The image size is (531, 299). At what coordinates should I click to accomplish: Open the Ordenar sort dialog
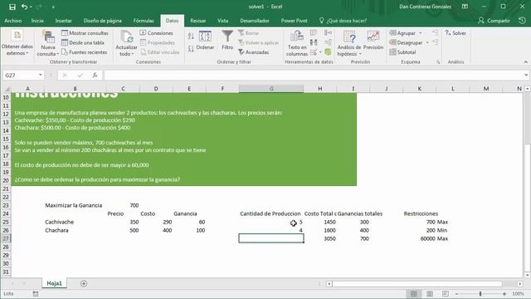[x=205, y=41]
